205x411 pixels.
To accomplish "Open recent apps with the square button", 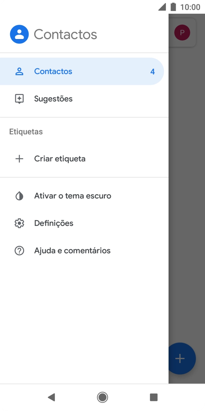I will [154, 397].
